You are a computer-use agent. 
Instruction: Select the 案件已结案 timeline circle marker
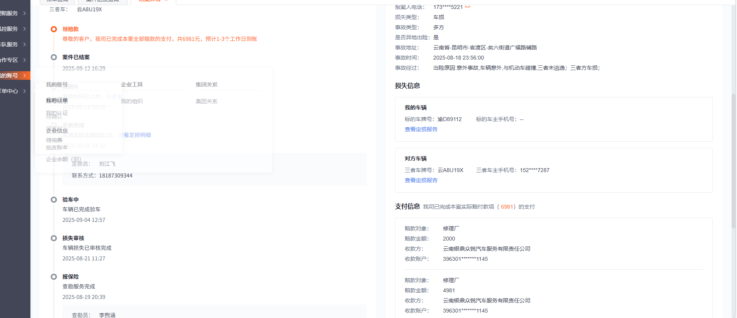(54, 57)
